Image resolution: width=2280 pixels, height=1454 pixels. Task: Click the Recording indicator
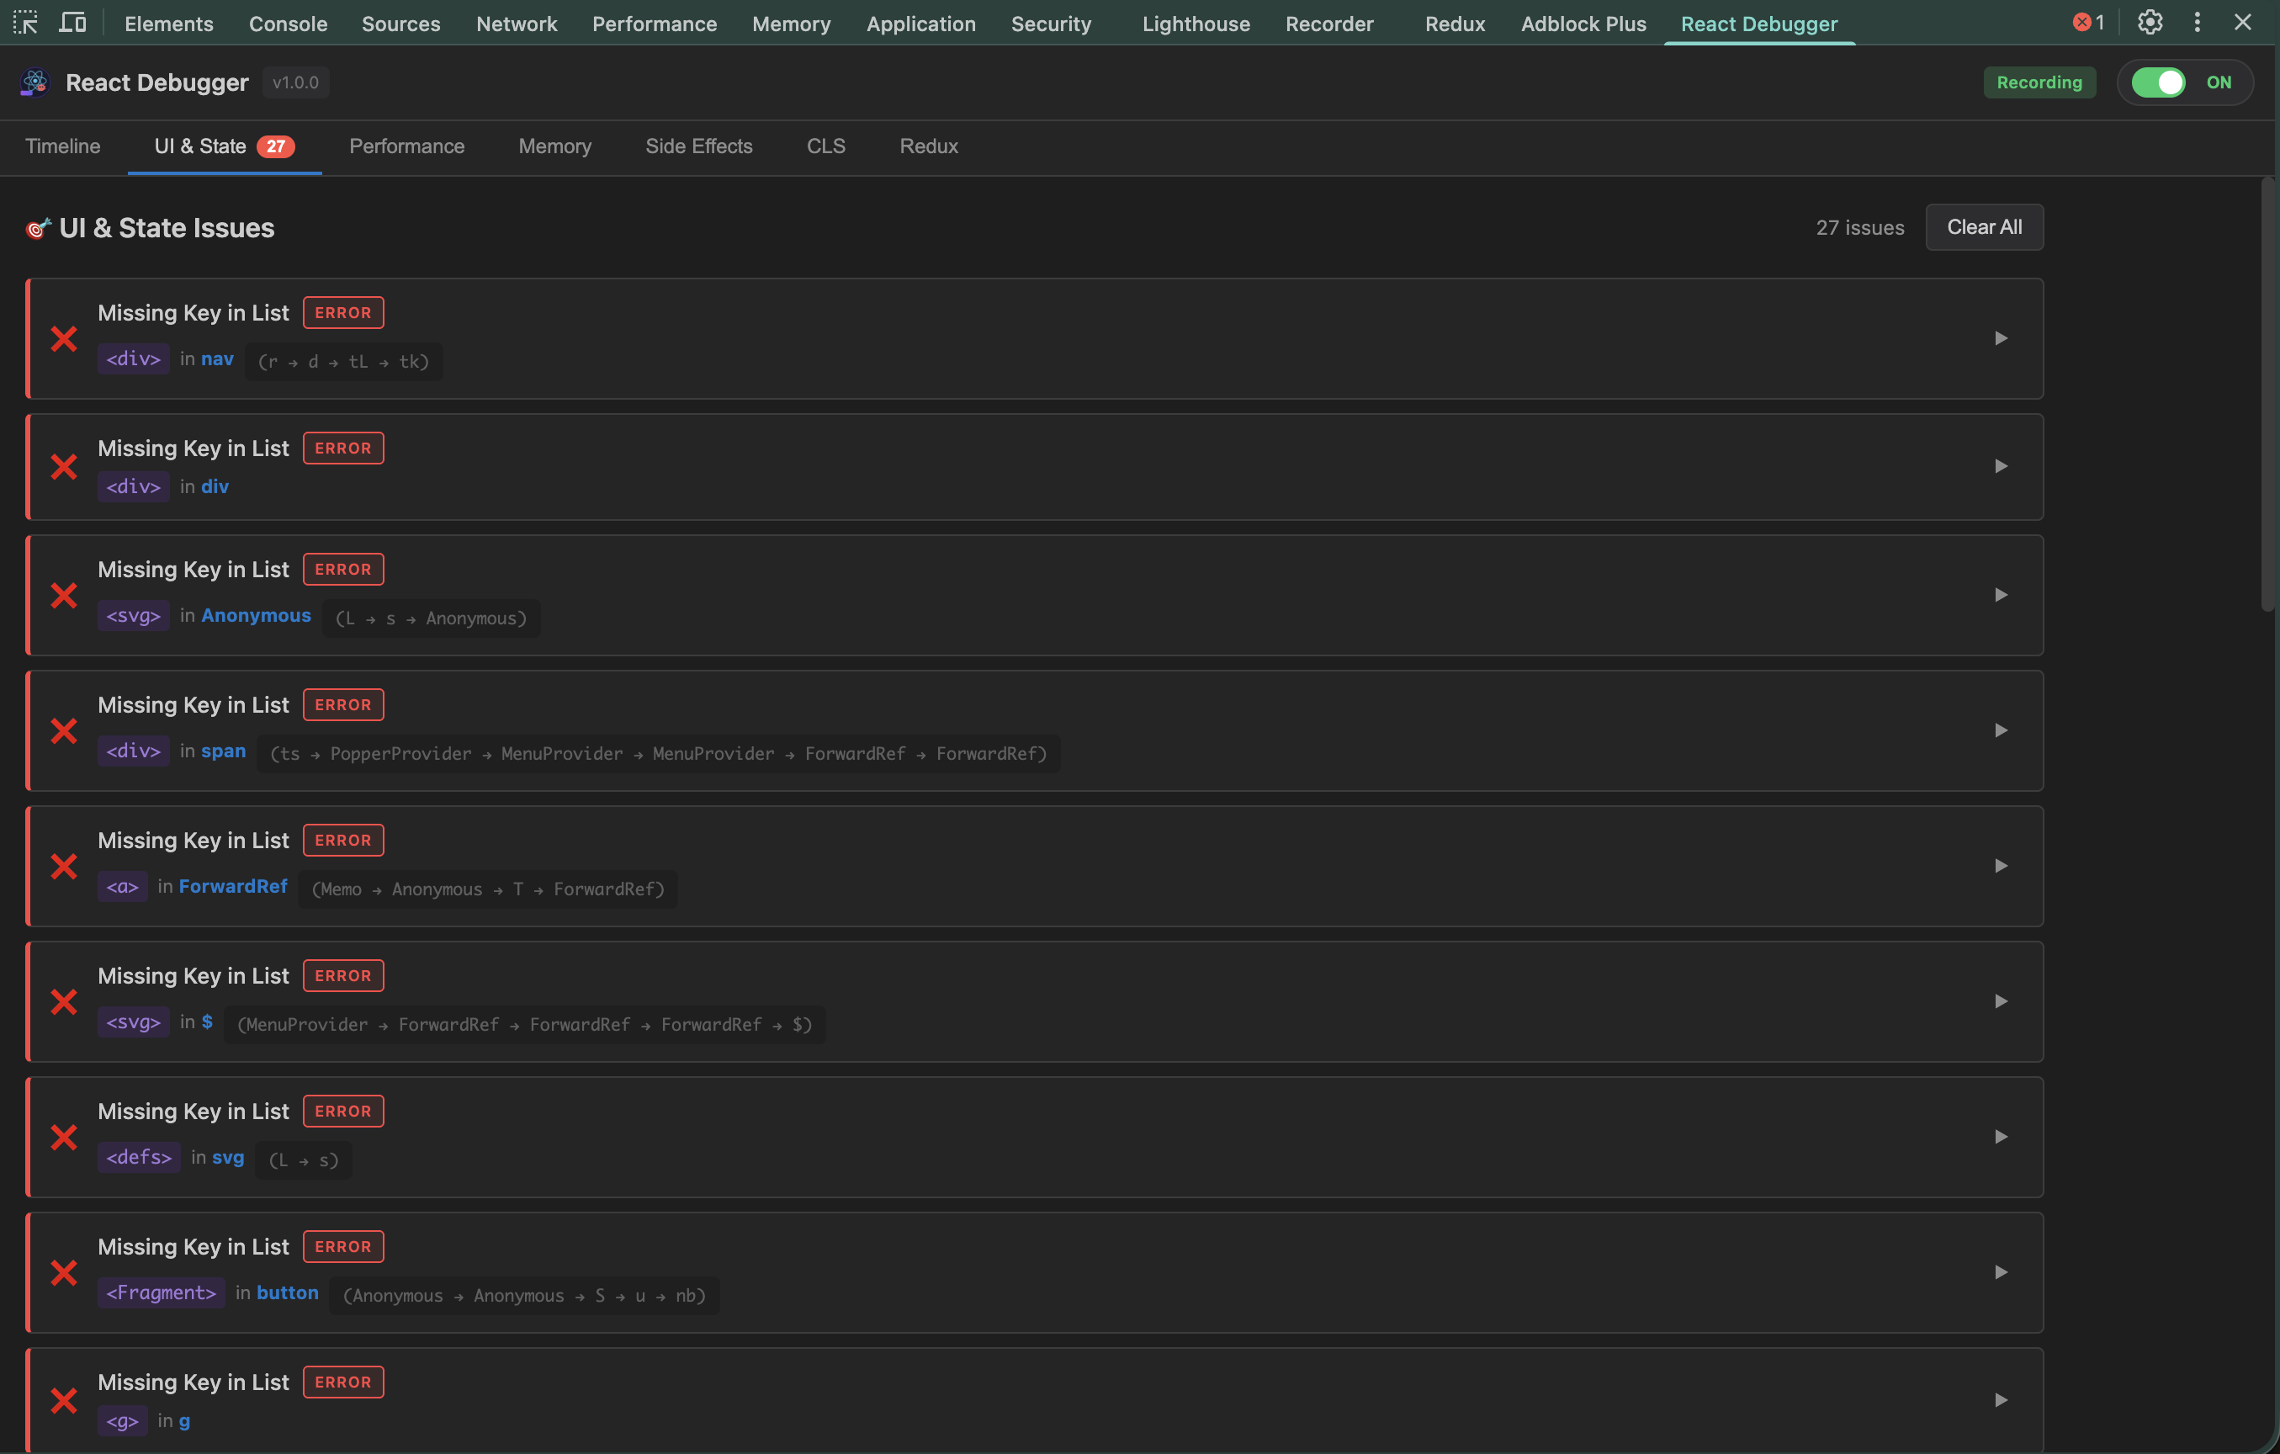point(2039,82)
